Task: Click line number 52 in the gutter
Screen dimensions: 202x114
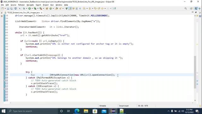Action: pos(7,55)
